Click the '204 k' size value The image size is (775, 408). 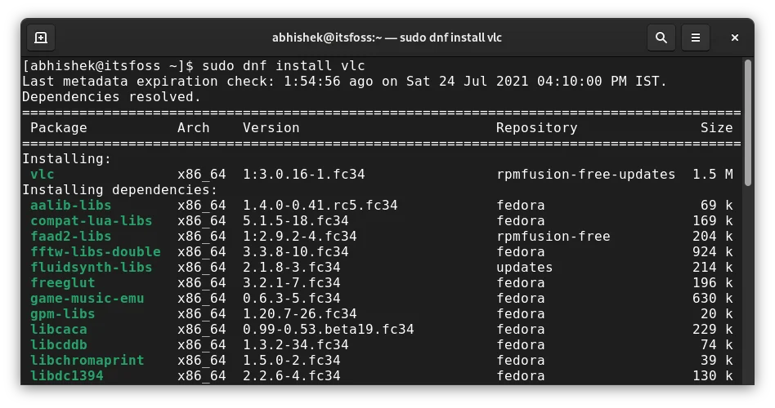point(712,237)
